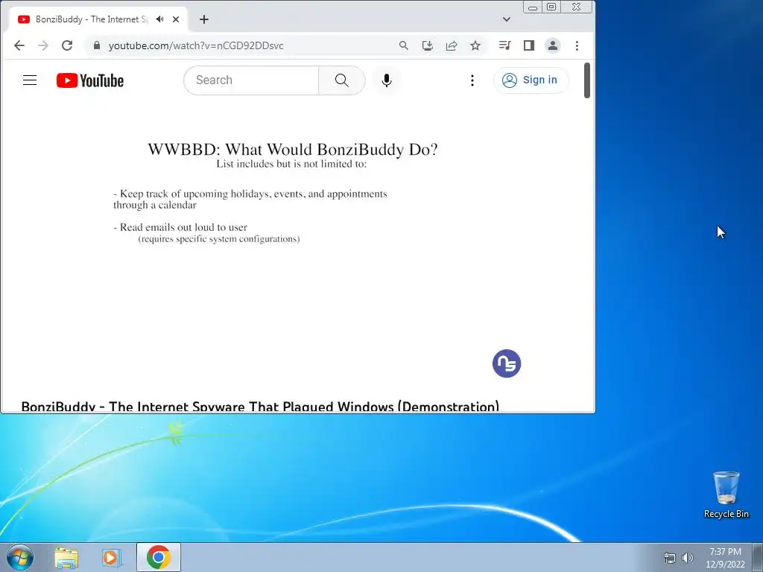Reload the YouTube page

[x=67, y=45]
